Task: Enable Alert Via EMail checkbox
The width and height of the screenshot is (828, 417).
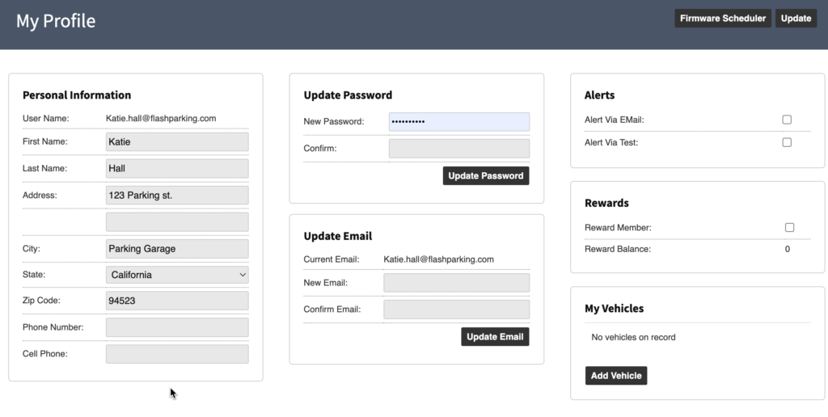Action: click(787, 120)
